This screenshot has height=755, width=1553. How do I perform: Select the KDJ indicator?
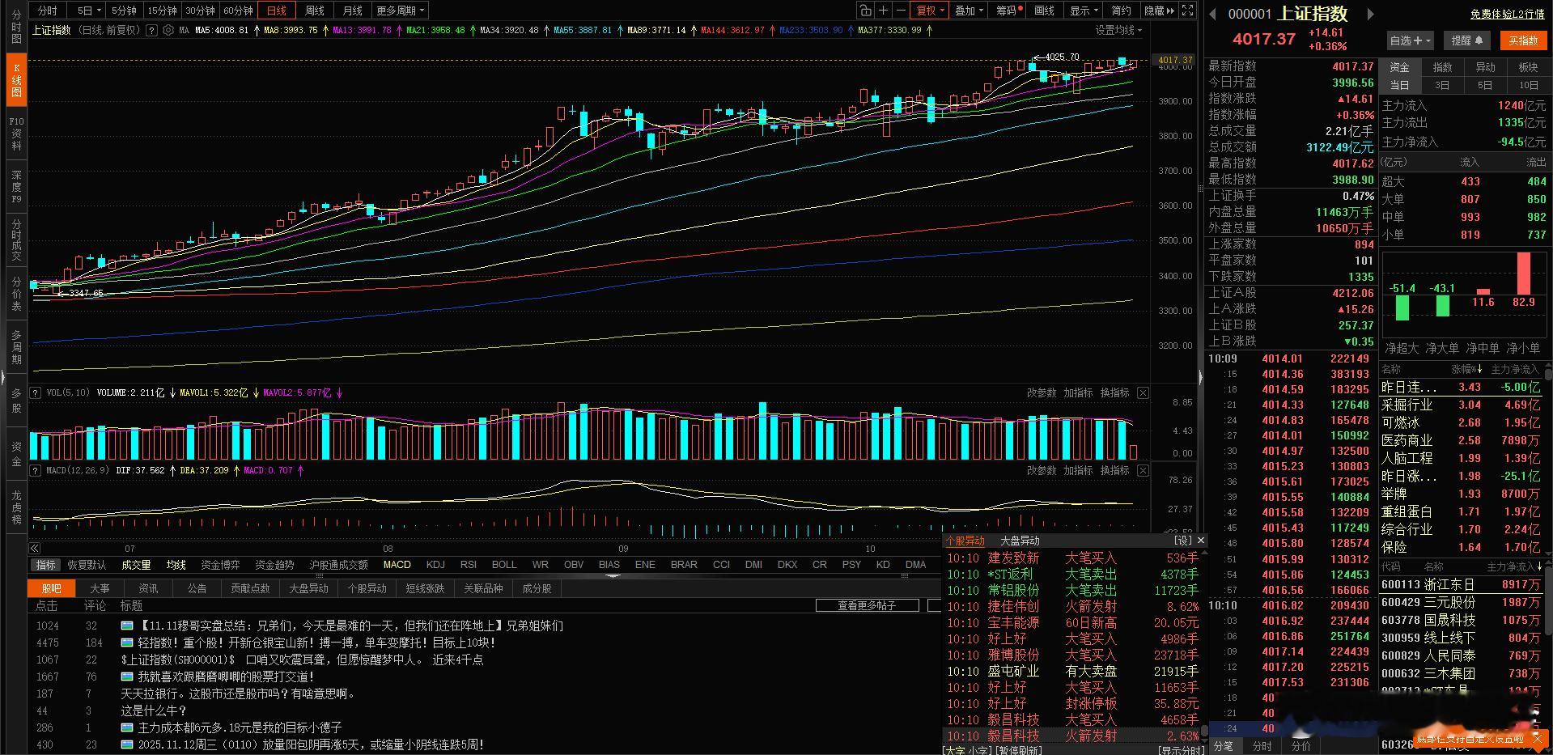tap(435, 565)
